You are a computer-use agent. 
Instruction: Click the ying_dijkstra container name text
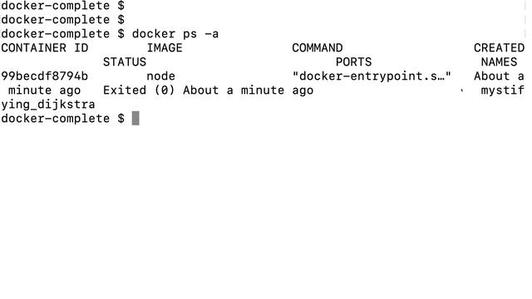(48, 105)
